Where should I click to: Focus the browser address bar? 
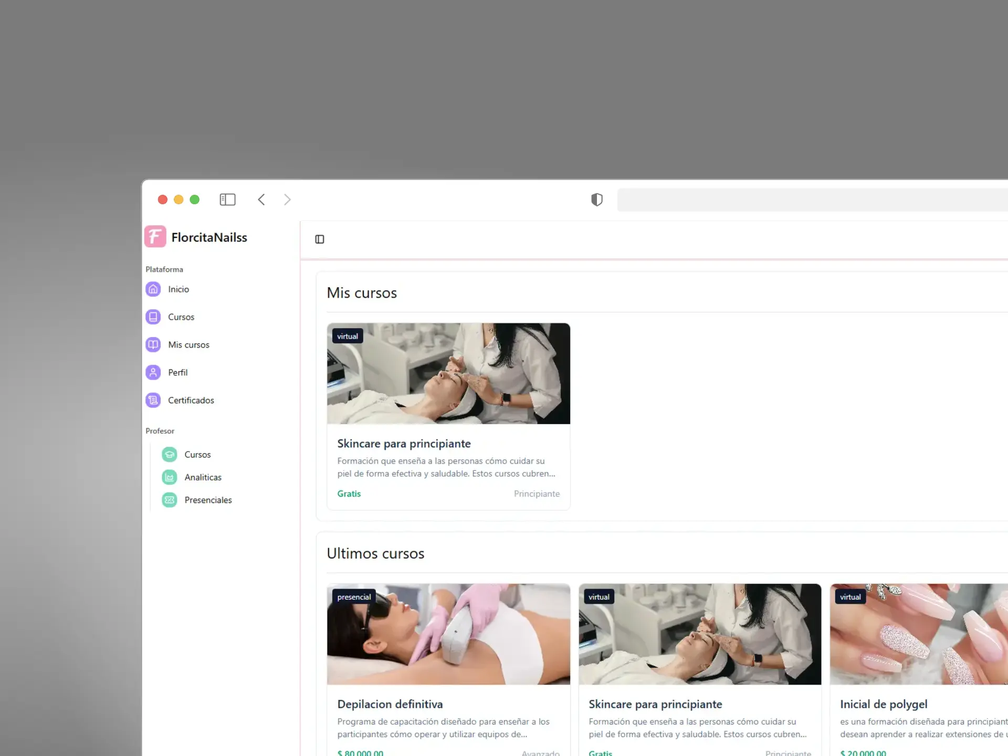coord(812,199)
